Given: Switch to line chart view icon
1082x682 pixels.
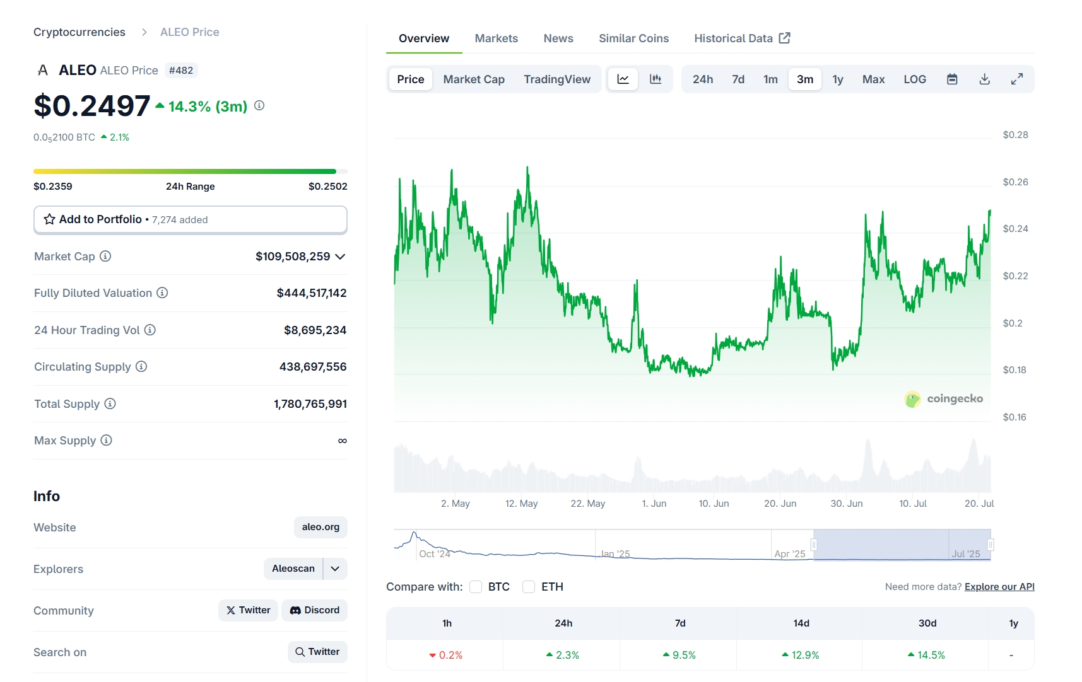Looking at the screenshot, I should pyautogui.click(x=623, y=79).
